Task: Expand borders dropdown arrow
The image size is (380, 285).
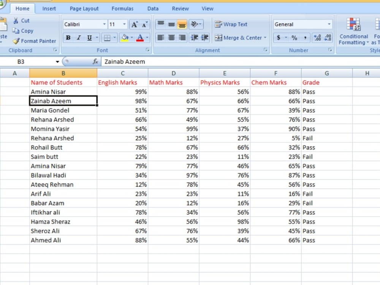Action: [114, 38]
